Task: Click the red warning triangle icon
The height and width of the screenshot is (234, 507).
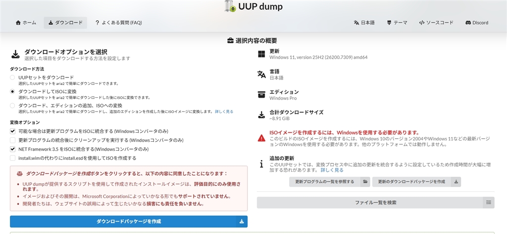Action: pos(261,138)
